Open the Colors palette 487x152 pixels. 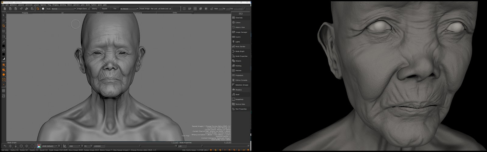point(241,23)
